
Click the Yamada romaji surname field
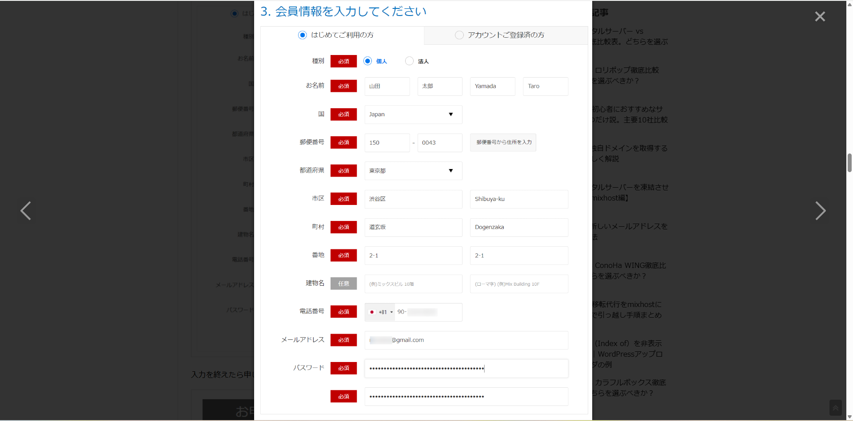coord(492,87)
